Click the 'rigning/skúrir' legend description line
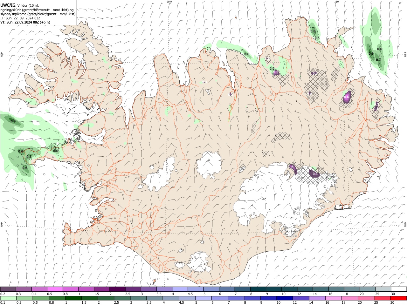 37,10
